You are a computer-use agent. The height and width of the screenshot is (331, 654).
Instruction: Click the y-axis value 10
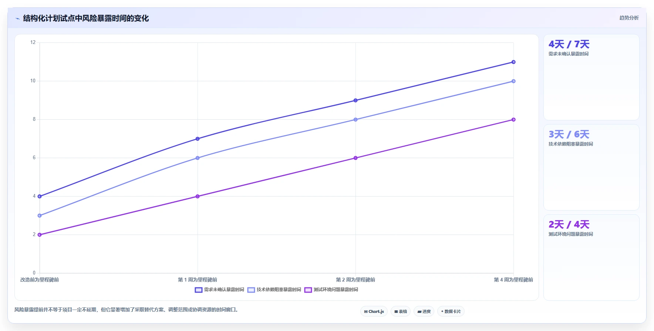coord(33,81)
